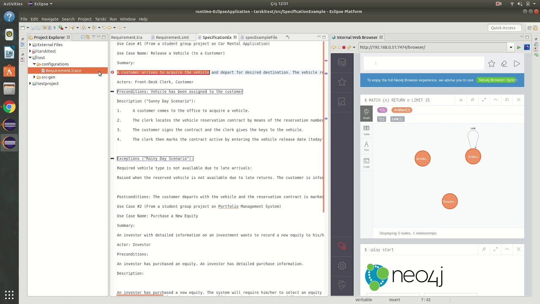Screen dimensions: 540x304
Task: Open the Neo4j database information sidebar icon
Action: tap(342, 62)
